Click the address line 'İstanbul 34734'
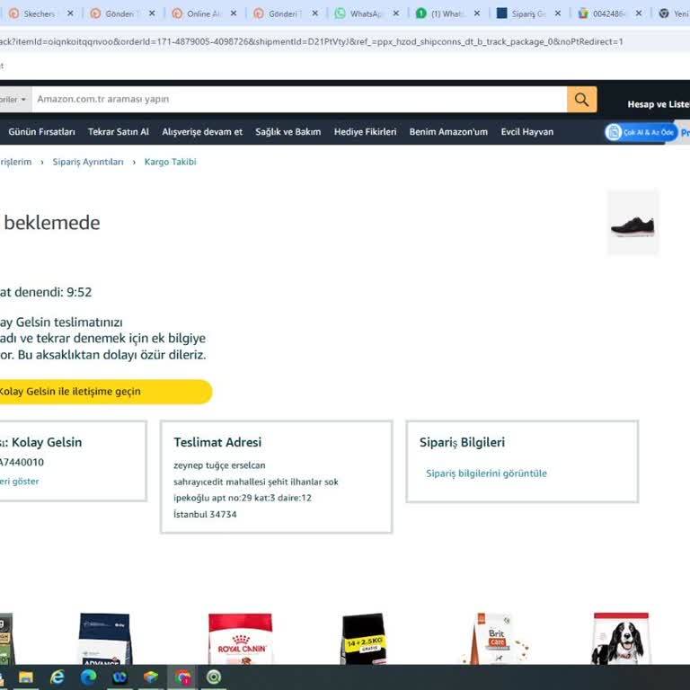 tap(205, 515)
